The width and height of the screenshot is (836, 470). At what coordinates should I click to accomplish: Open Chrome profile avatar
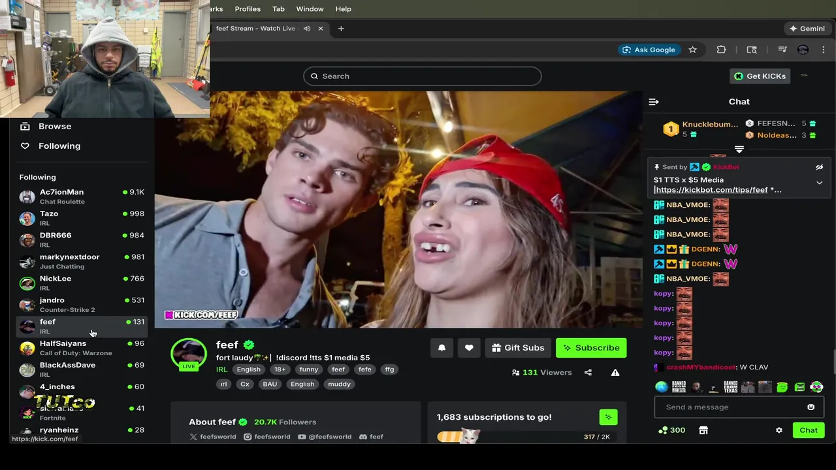click(803, 50)
